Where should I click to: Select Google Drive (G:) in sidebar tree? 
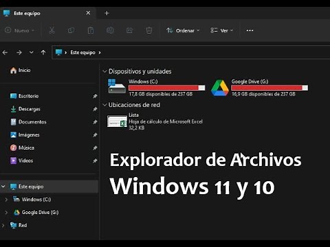(x=36, y=213)
